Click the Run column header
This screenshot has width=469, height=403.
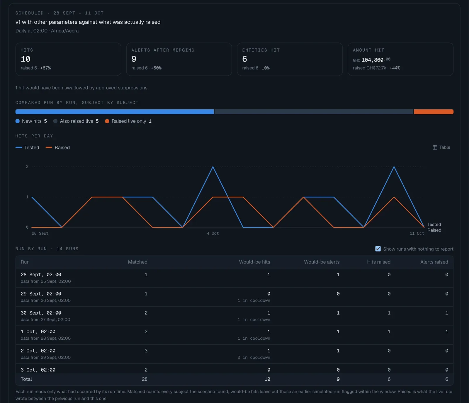click(25, 262)
